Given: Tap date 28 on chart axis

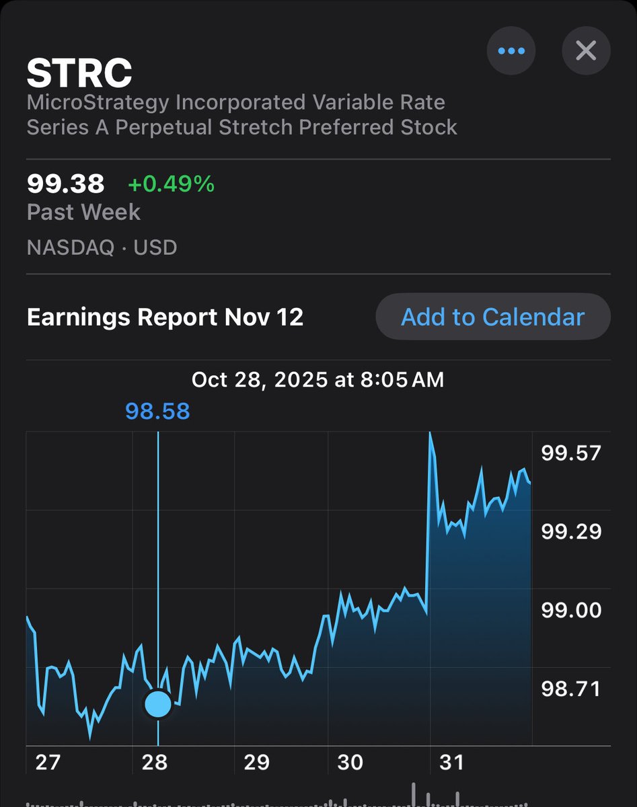Looking at the screenshot, I should click(x=155, y=763).
